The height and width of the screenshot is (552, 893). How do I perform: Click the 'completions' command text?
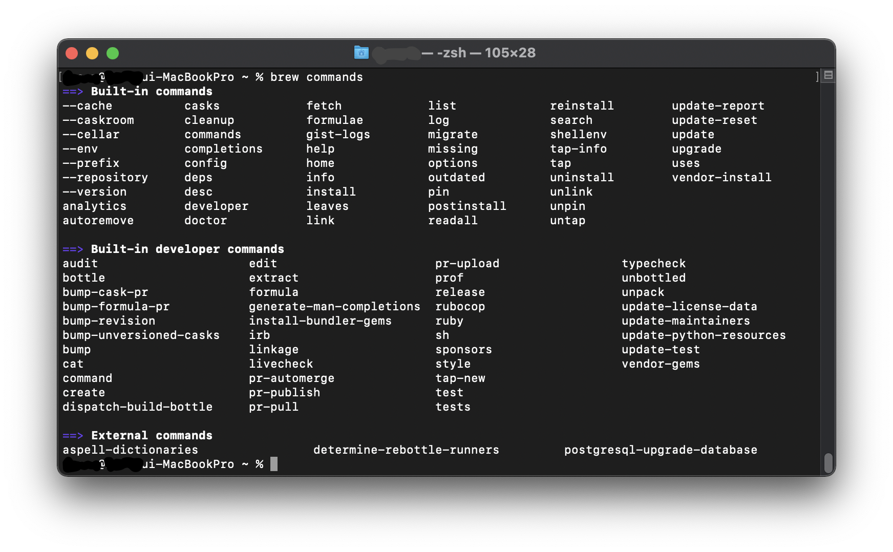pyautogui.click(x=224, y=149)
